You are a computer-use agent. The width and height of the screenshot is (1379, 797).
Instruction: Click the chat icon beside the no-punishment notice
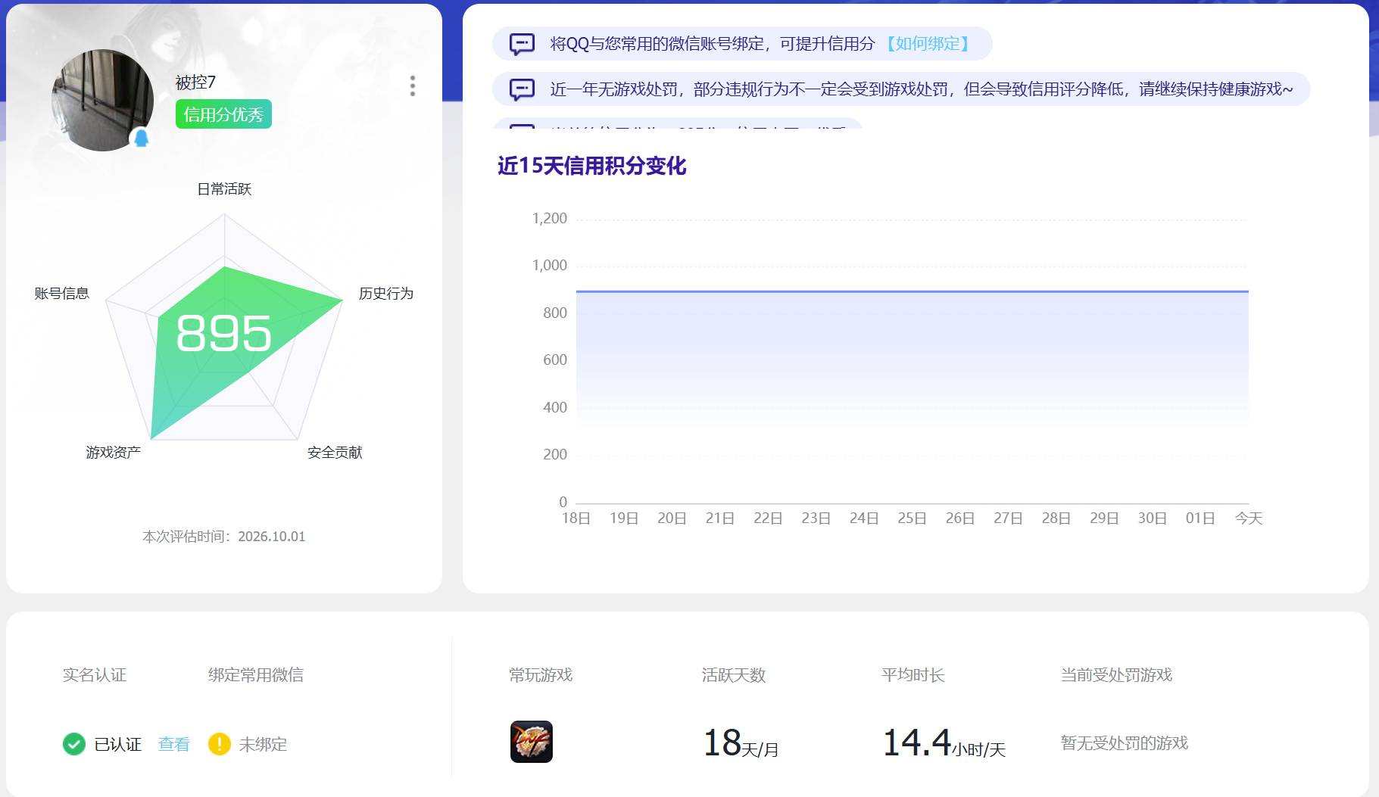522,89
